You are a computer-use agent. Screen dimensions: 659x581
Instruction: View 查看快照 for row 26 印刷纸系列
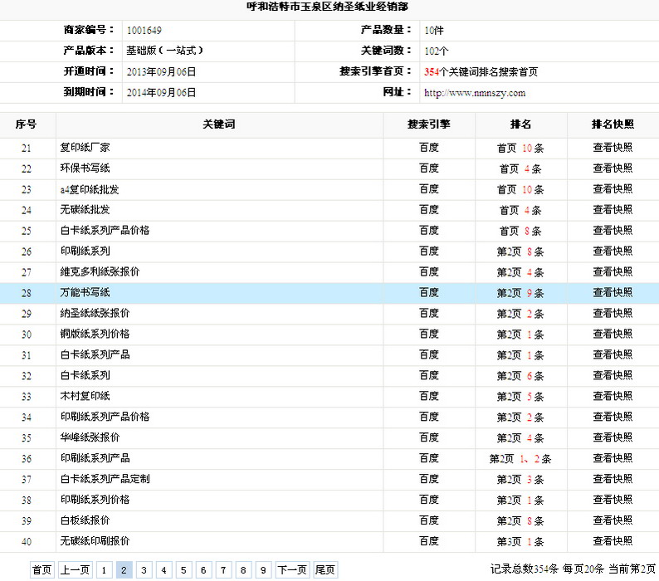pyautogui.click(x=613, y=251)
